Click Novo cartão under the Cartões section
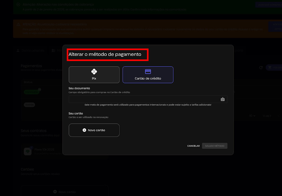 (x=65, y=192)
